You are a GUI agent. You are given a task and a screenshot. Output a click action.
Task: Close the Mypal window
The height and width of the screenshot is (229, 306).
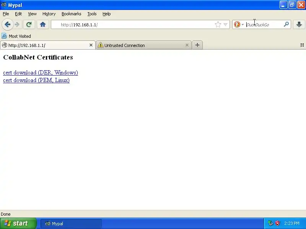coord(301,5)
